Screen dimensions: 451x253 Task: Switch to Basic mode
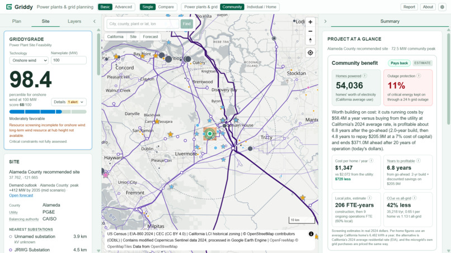[x=105, y=7]
